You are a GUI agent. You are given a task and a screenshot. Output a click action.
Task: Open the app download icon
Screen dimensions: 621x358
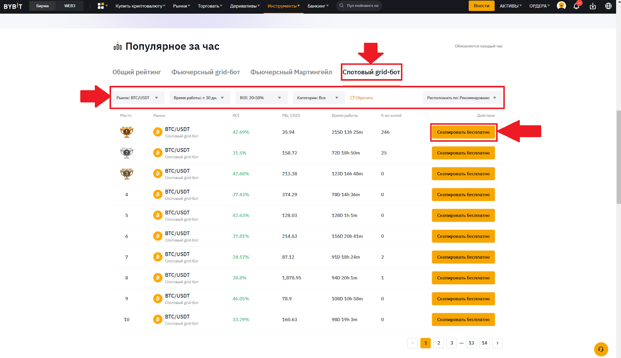point(593,6)
